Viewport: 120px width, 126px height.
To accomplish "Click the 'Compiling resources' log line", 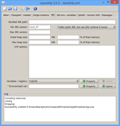I will coord(15,98).
